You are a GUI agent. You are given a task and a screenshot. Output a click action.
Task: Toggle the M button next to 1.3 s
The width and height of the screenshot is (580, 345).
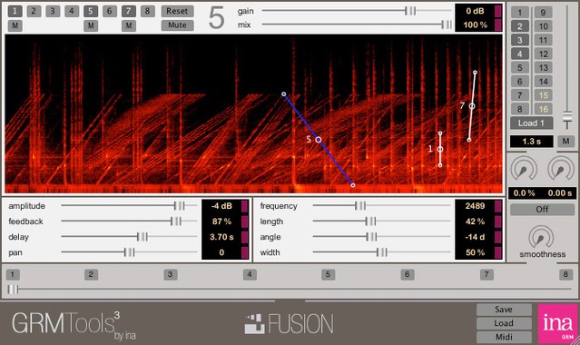[565, 141]
